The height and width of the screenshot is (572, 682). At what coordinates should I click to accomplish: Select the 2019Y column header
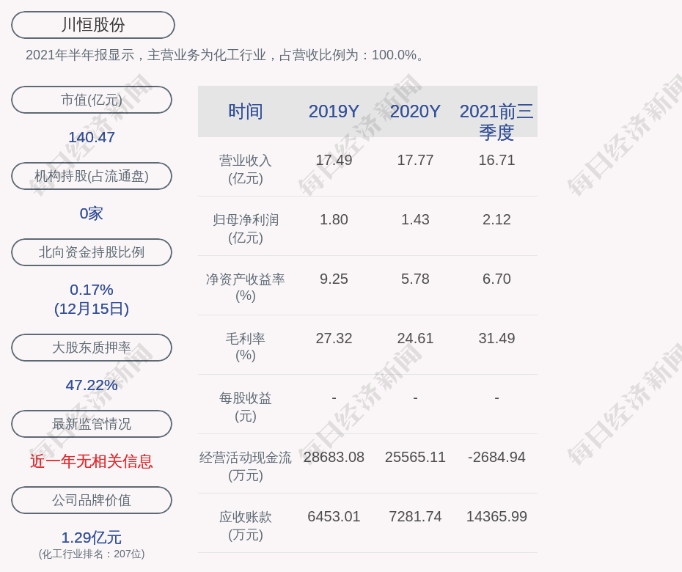tap(334, 111)
